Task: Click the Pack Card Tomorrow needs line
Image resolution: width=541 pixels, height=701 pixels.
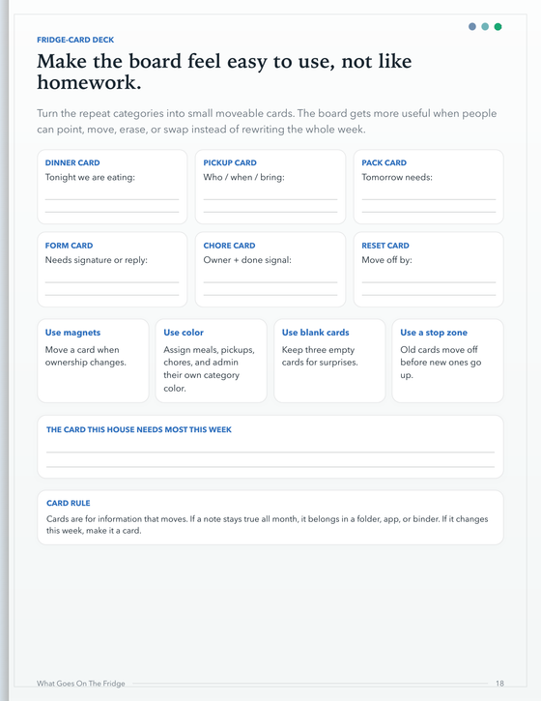Action: point(429,199)
